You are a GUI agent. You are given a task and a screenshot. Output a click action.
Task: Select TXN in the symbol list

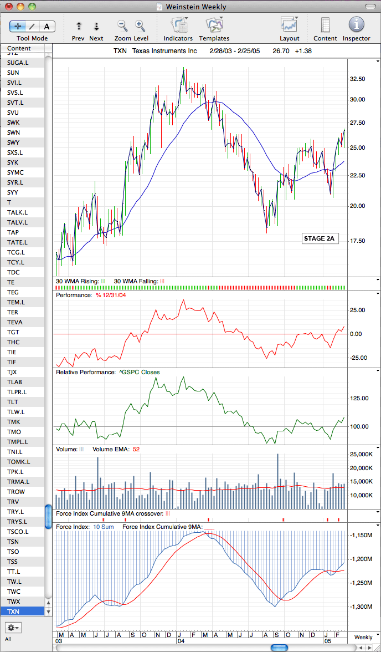coord(23,611)
